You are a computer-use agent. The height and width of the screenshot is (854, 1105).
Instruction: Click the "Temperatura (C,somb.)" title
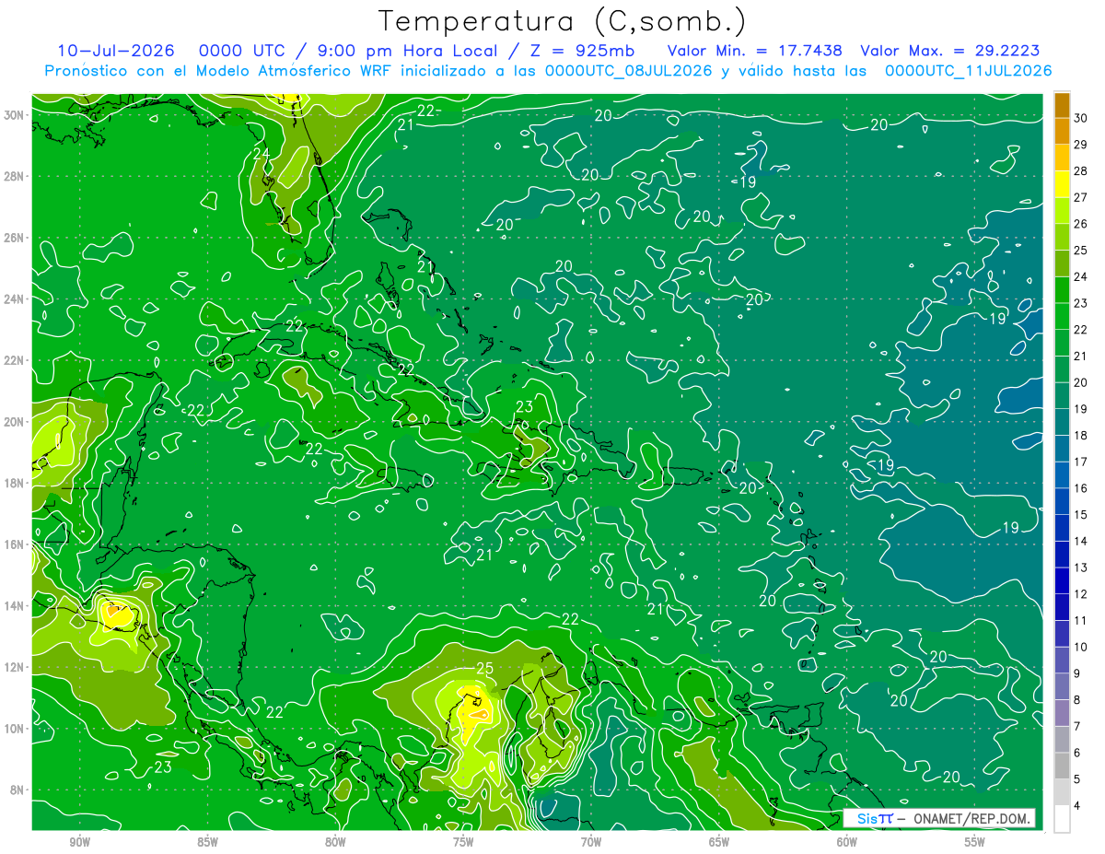point(563,21)
